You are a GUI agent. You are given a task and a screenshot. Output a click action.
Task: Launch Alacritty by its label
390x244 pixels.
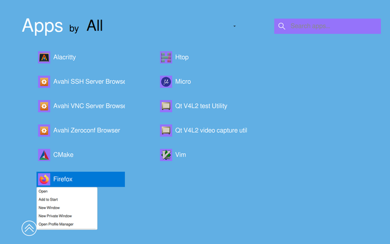click(64, 57)
